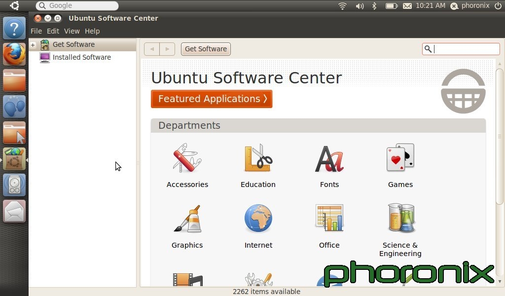Open the View menu
Viewport: 505px width, 296px height.
72,31
